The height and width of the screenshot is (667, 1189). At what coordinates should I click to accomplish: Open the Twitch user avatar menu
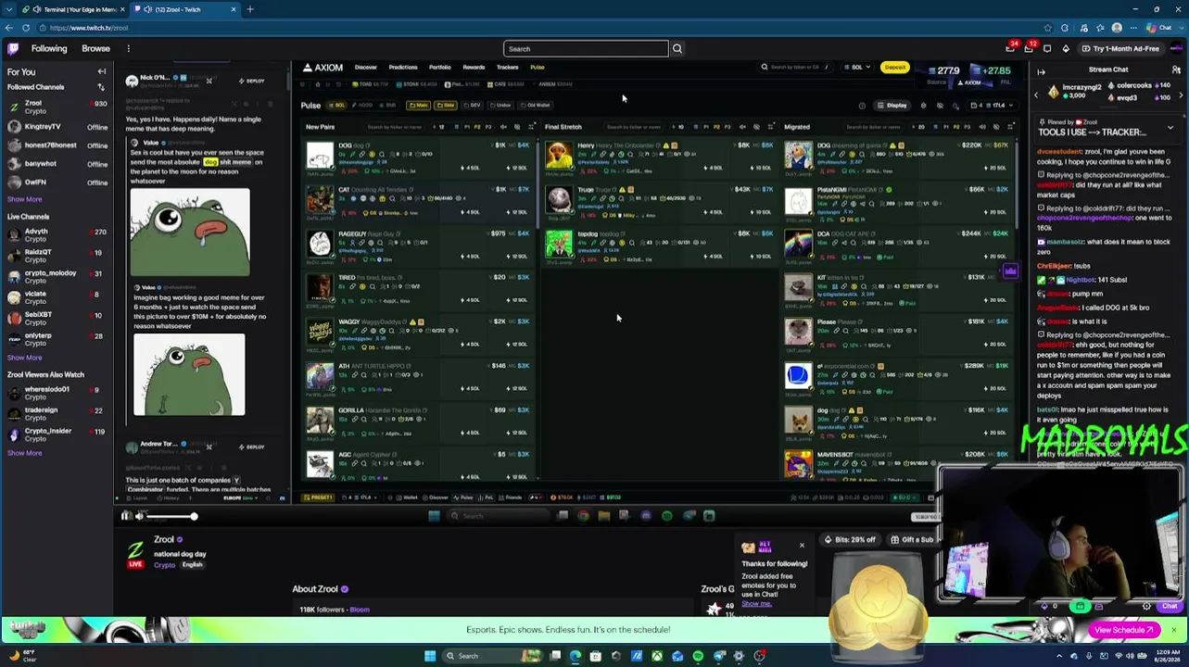coord(1176,48)
